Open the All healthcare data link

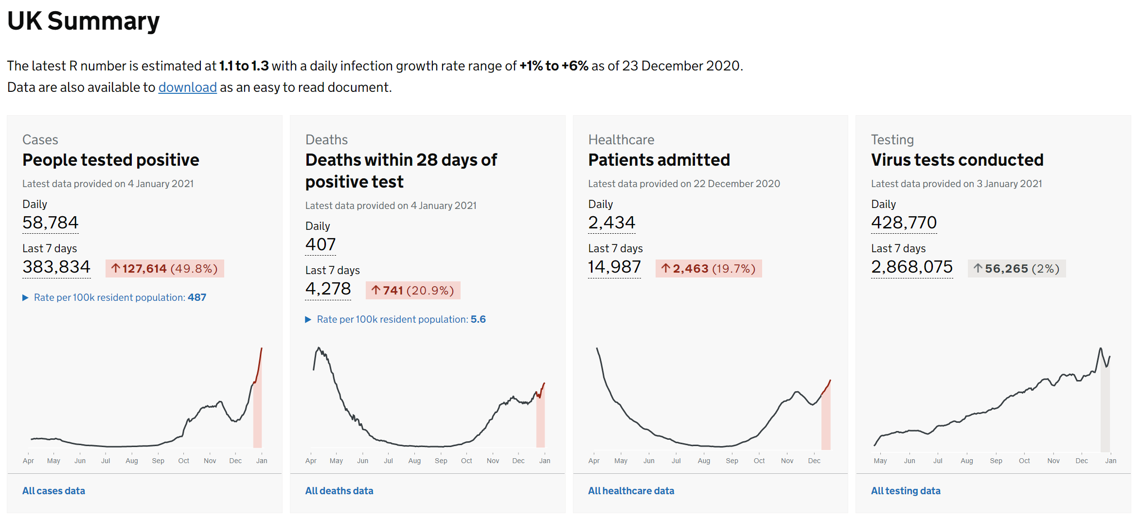tap(631, 491)
